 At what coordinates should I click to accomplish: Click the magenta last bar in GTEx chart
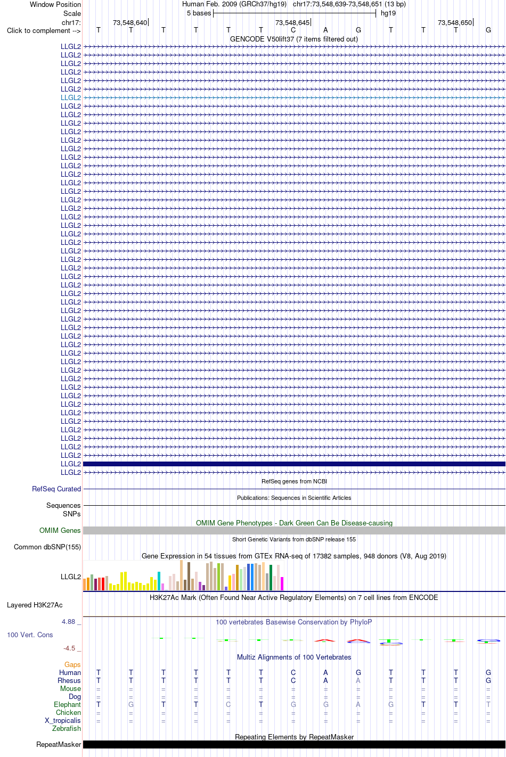pyautogui.click(x=282, y=583)
